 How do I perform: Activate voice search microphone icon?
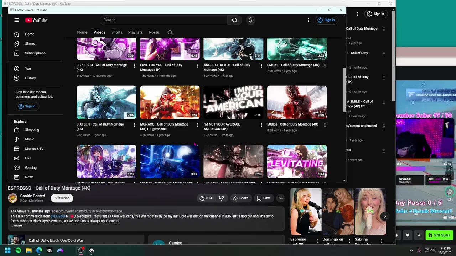point(251,20)
